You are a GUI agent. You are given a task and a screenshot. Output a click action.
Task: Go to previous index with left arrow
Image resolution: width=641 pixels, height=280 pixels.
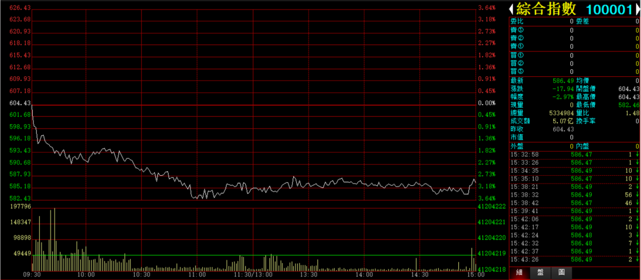pyautogui.click(x=512, y=8)
